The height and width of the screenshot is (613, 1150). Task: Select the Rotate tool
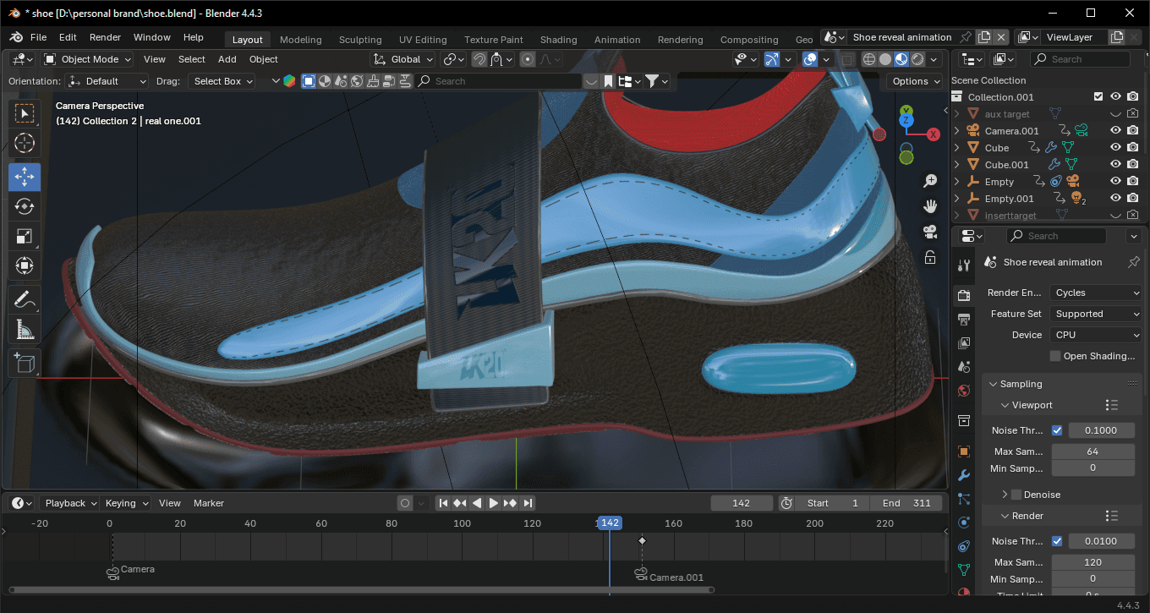point(25,206)
